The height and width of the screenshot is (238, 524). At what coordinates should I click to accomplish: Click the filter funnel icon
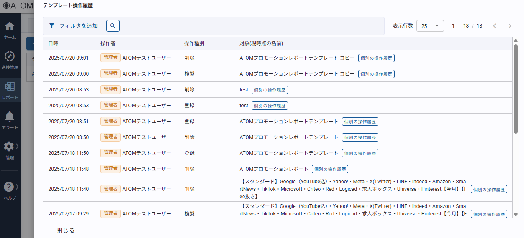pos(51,26)
